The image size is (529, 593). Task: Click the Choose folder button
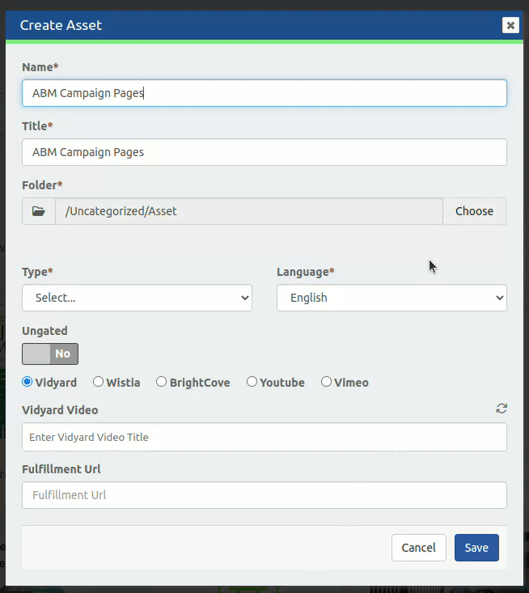474,211
